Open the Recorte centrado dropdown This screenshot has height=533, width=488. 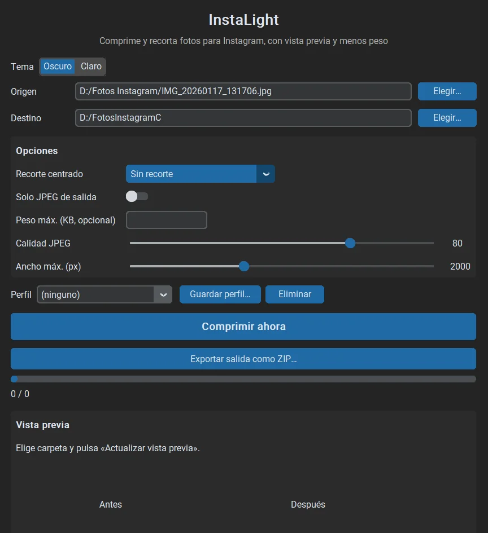click(x=200, y=174)
